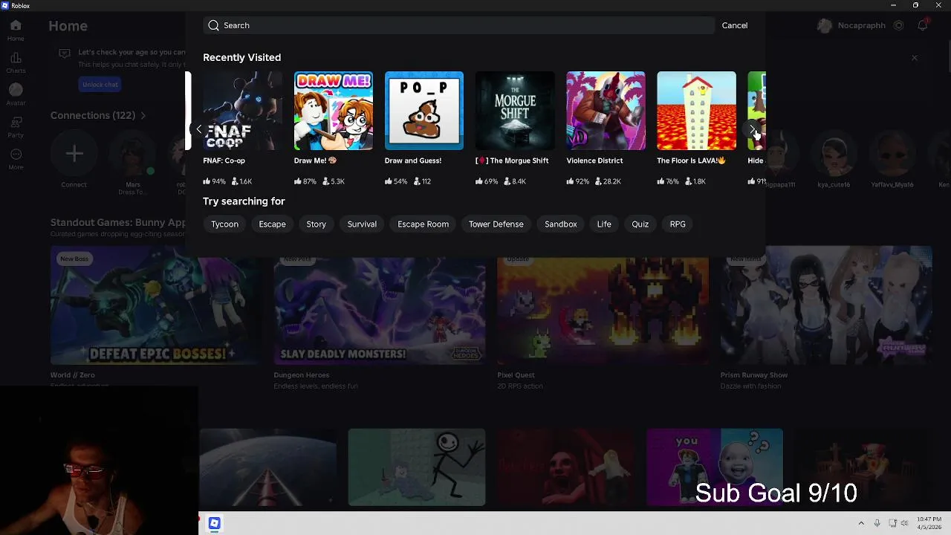Select the Tycoon search suggestion
951x535 pixels.
click(x=224, y=224)
